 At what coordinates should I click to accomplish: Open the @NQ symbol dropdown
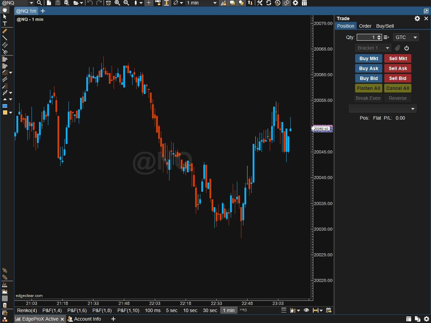pos(31,3)
